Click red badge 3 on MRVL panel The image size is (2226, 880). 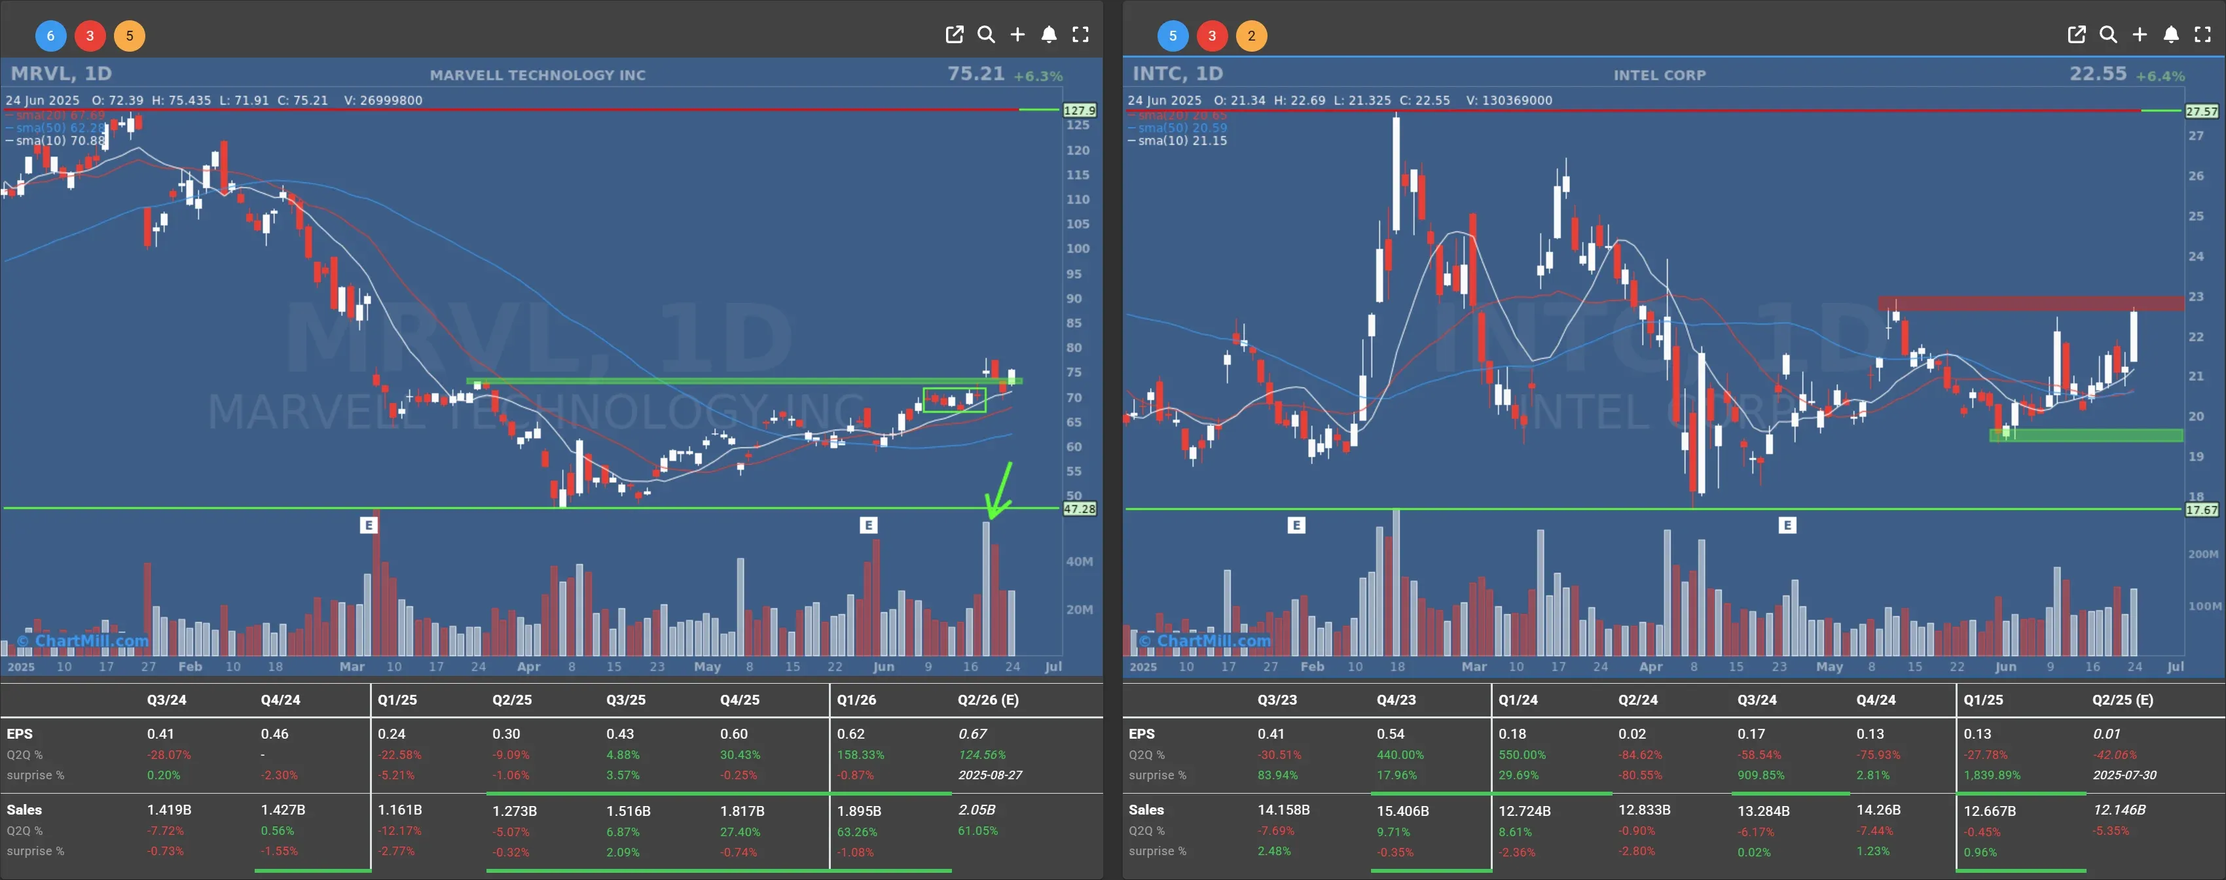(90, 35)
